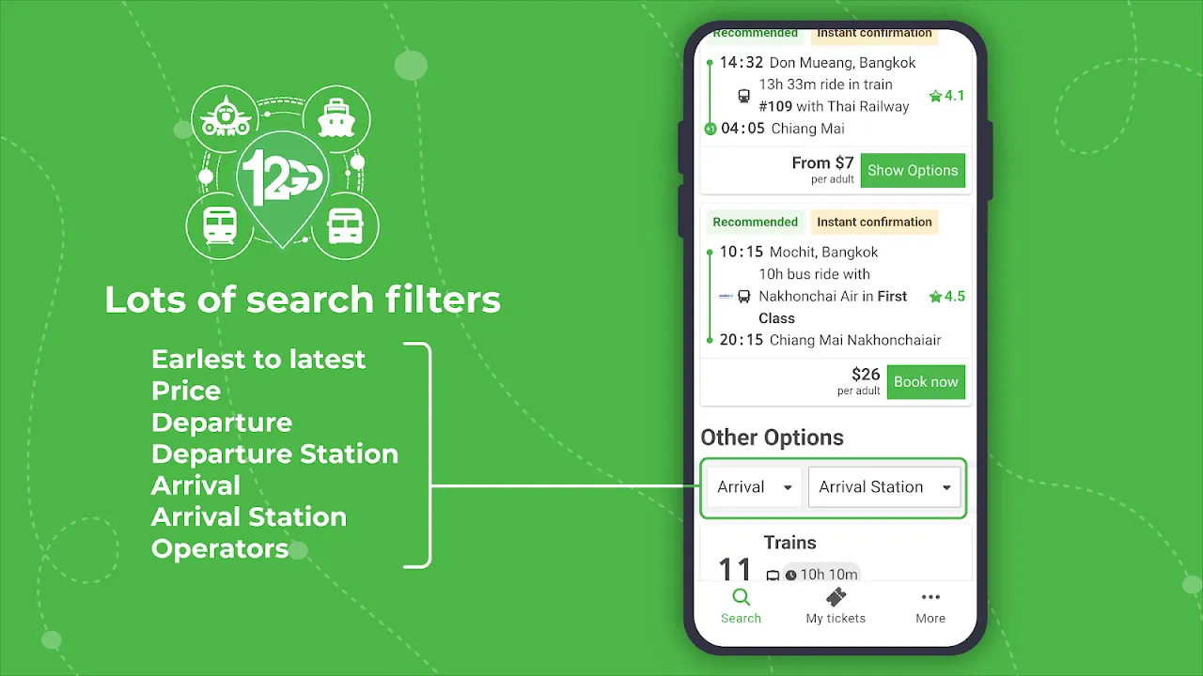1203x676 pixels.
Task: Click the ferry ship icon in the logo
Action: [x=336, y=118]
